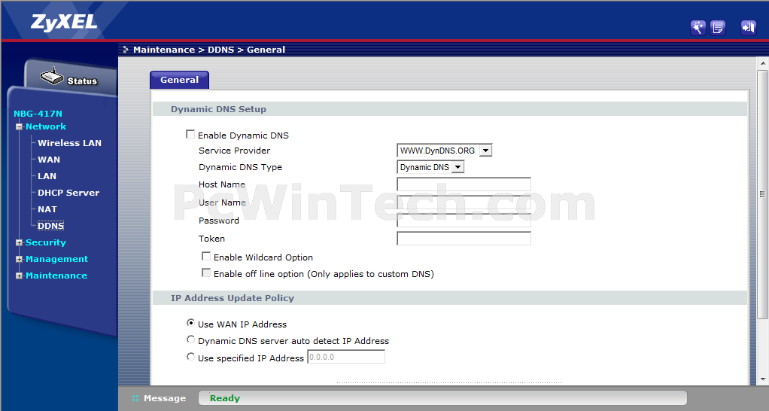Click the Network link
Screen dimensions: 769x411
point(46,126)
